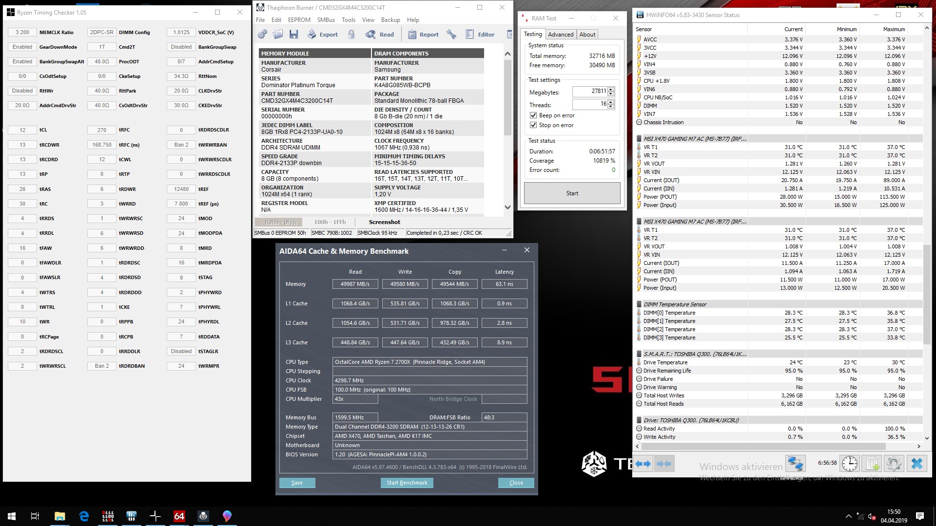936x526 pixels.
Task: Open the EEPROM menu
Action: tap(299, 20)
